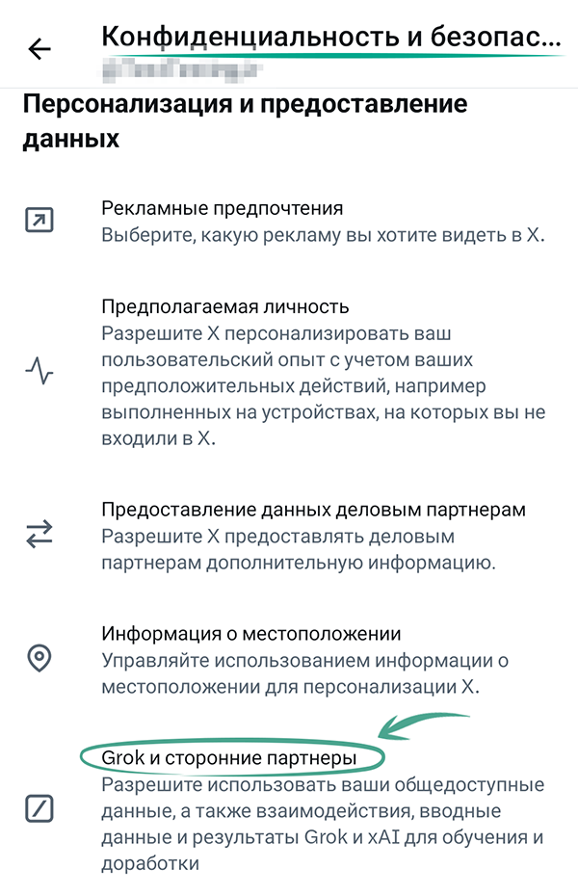Viewport: 578px width, 895px height.
Task: Tap the back arrow in the header
Action: (x=39, y=49)
